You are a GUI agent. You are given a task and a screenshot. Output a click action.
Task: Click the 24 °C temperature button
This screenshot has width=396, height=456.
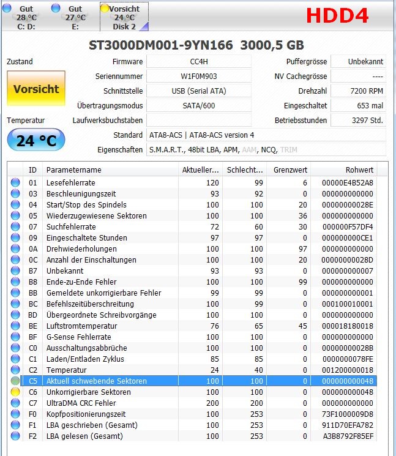(36, 140)
